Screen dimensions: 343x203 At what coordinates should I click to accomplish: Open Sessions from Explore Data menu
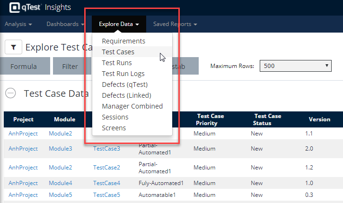[115, 117]
